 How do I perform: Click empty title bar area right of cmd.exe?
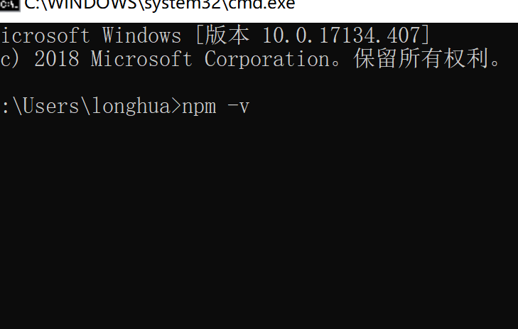(406, 10)
